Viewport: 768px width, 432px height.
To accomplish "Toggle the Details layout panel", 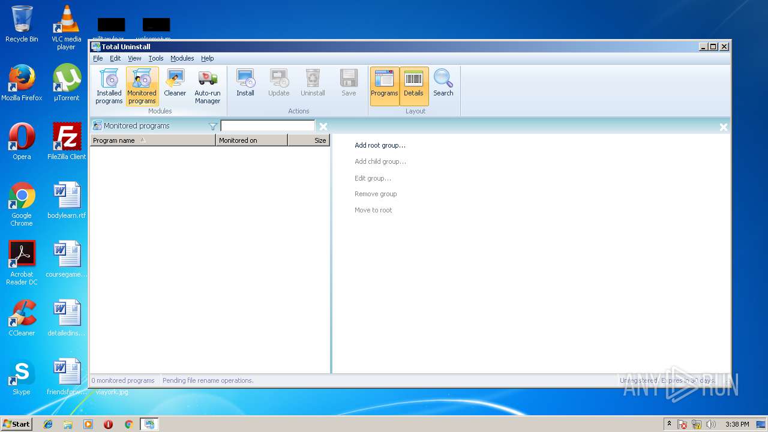I will click(x=413, y=86).
